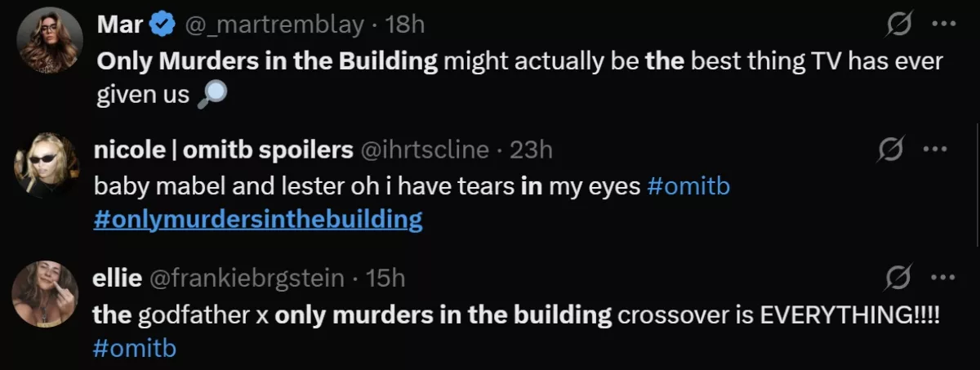The height and width of the screenshot is (370, 980).
Task: Click Grok icon on ellie's tweet
Action: [x=899, y=279]
